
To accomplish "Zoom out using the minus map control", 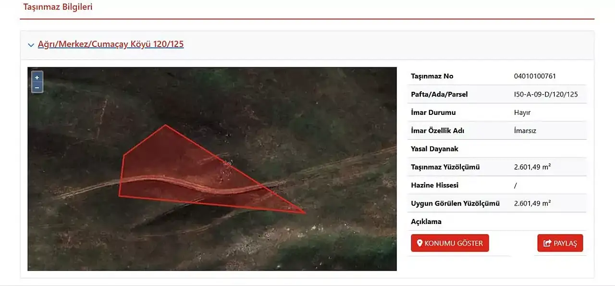I will click(x=37, y=87).
